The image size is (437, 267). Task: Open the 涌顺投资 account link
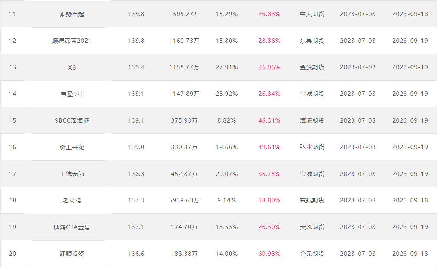72,254
